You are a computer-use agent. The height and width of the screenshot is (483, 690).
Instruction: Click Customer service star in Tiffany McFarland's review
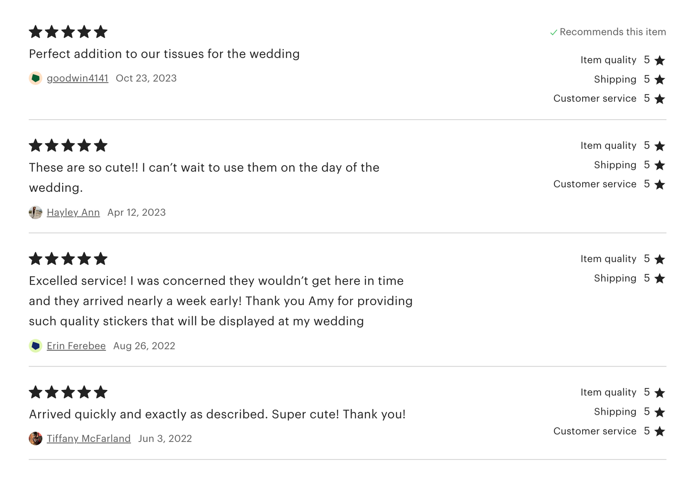tap(659, 431)
